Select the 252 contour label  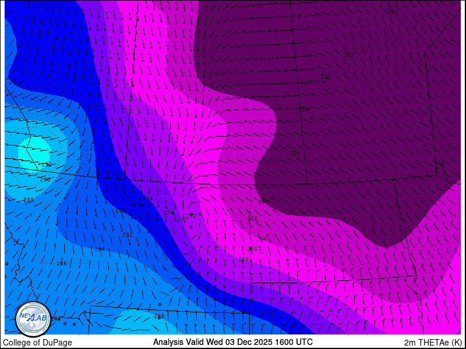pyautogui.click(x=348, y=54)
